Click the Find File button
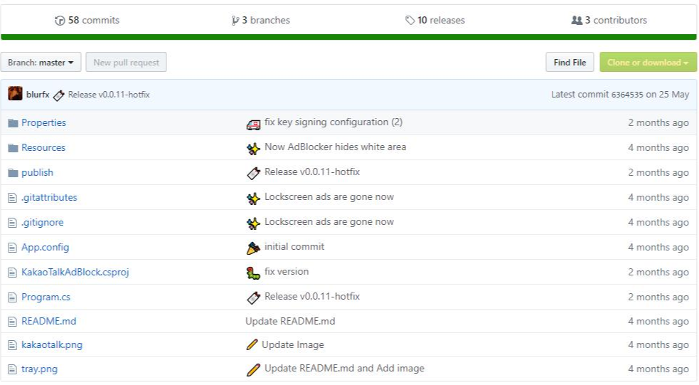This screenshot has height=385, width=699. pyautogui.click(x=570, y=62)
